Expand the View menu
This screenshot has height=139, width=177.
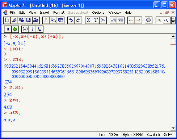[x=32, y=13]
